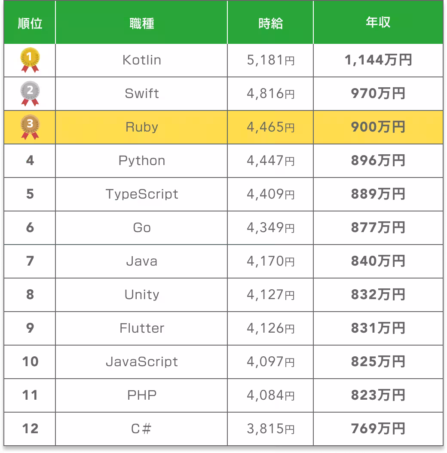Click the 769万円 income for C#

[378, 429]
